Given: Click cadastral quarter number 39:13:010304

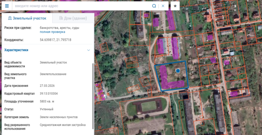Looking at the screenshot, I should point(49,93).
